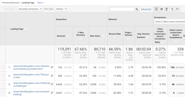Expand the Sort Type Default dropdown

[61, 9]
